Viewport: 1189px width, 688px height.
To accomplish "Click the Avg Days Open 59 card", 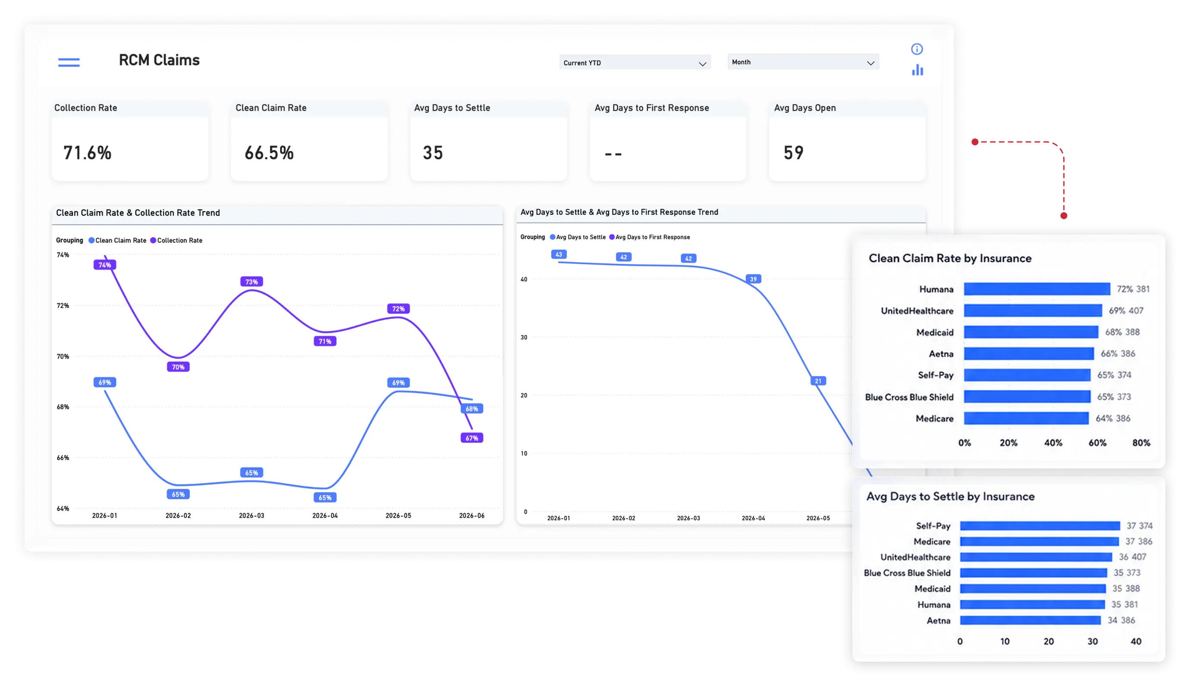I will pyautogui.click(x=847, y=141).
